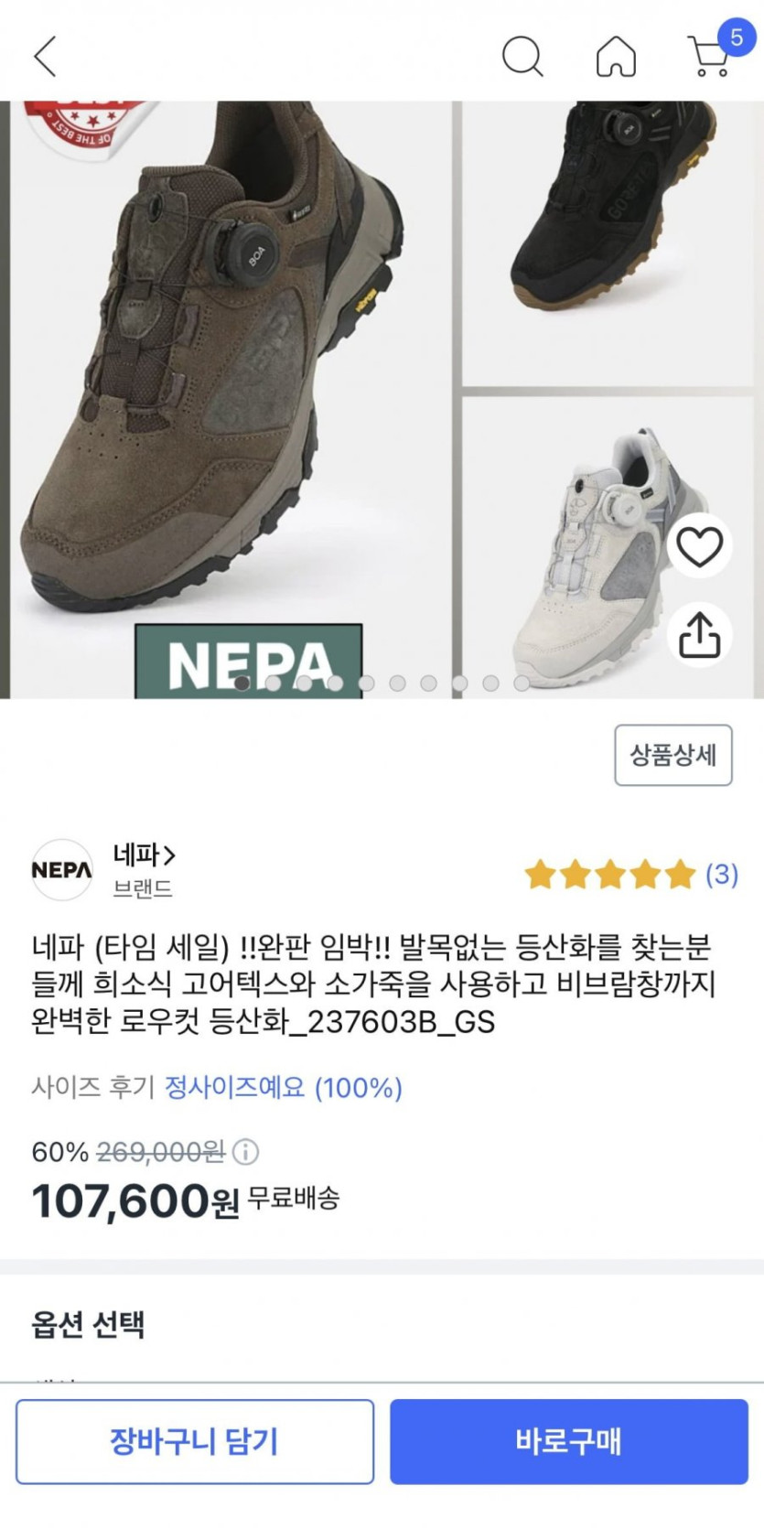Tap the NEPA brand logo circle
Viewport: 764px width, 1528px height.
pyautogui.click(x=61, y=869)
